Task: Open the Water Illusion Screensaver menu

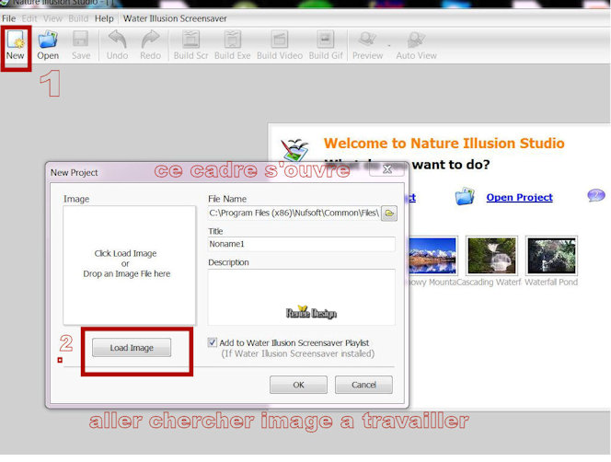Action: coord(175,18)
